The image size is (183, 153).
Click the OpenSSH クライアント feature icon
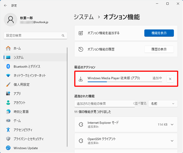click(81, 141)
